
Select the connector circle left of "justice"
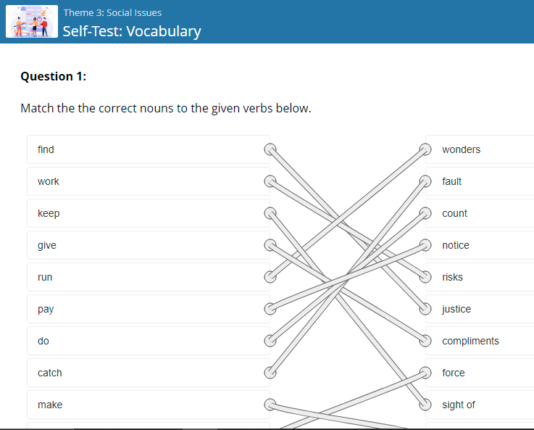[x=427, y=309]
